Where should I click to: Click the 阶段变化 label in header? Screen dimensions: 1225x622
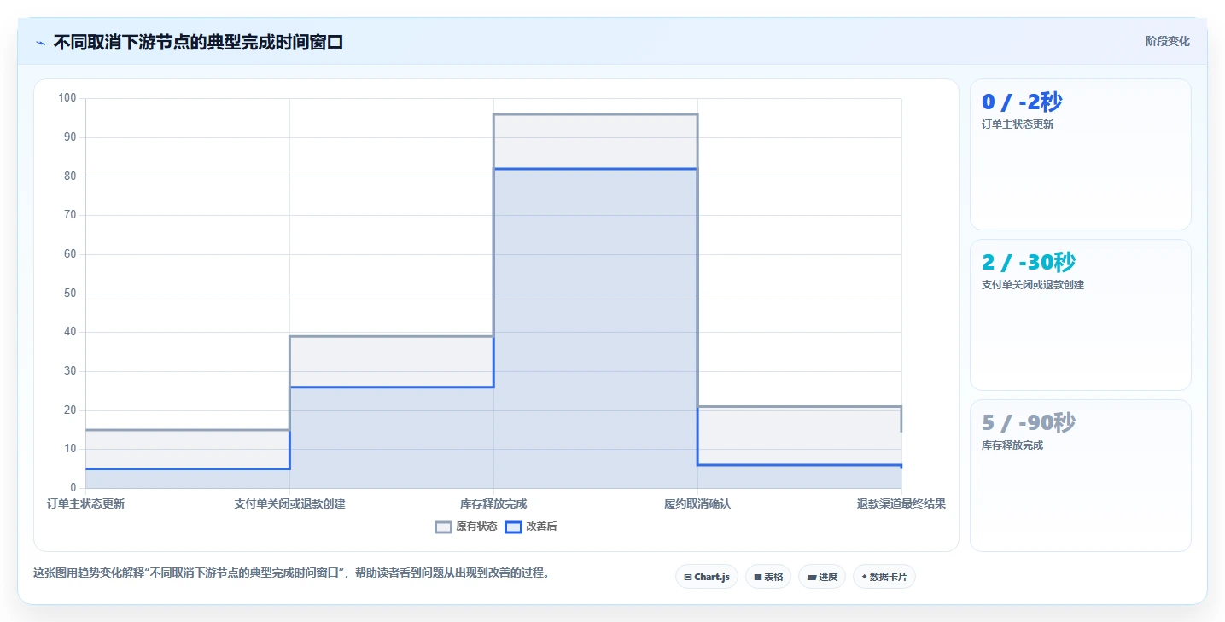pyautogui.click(x=1167, y=41)
